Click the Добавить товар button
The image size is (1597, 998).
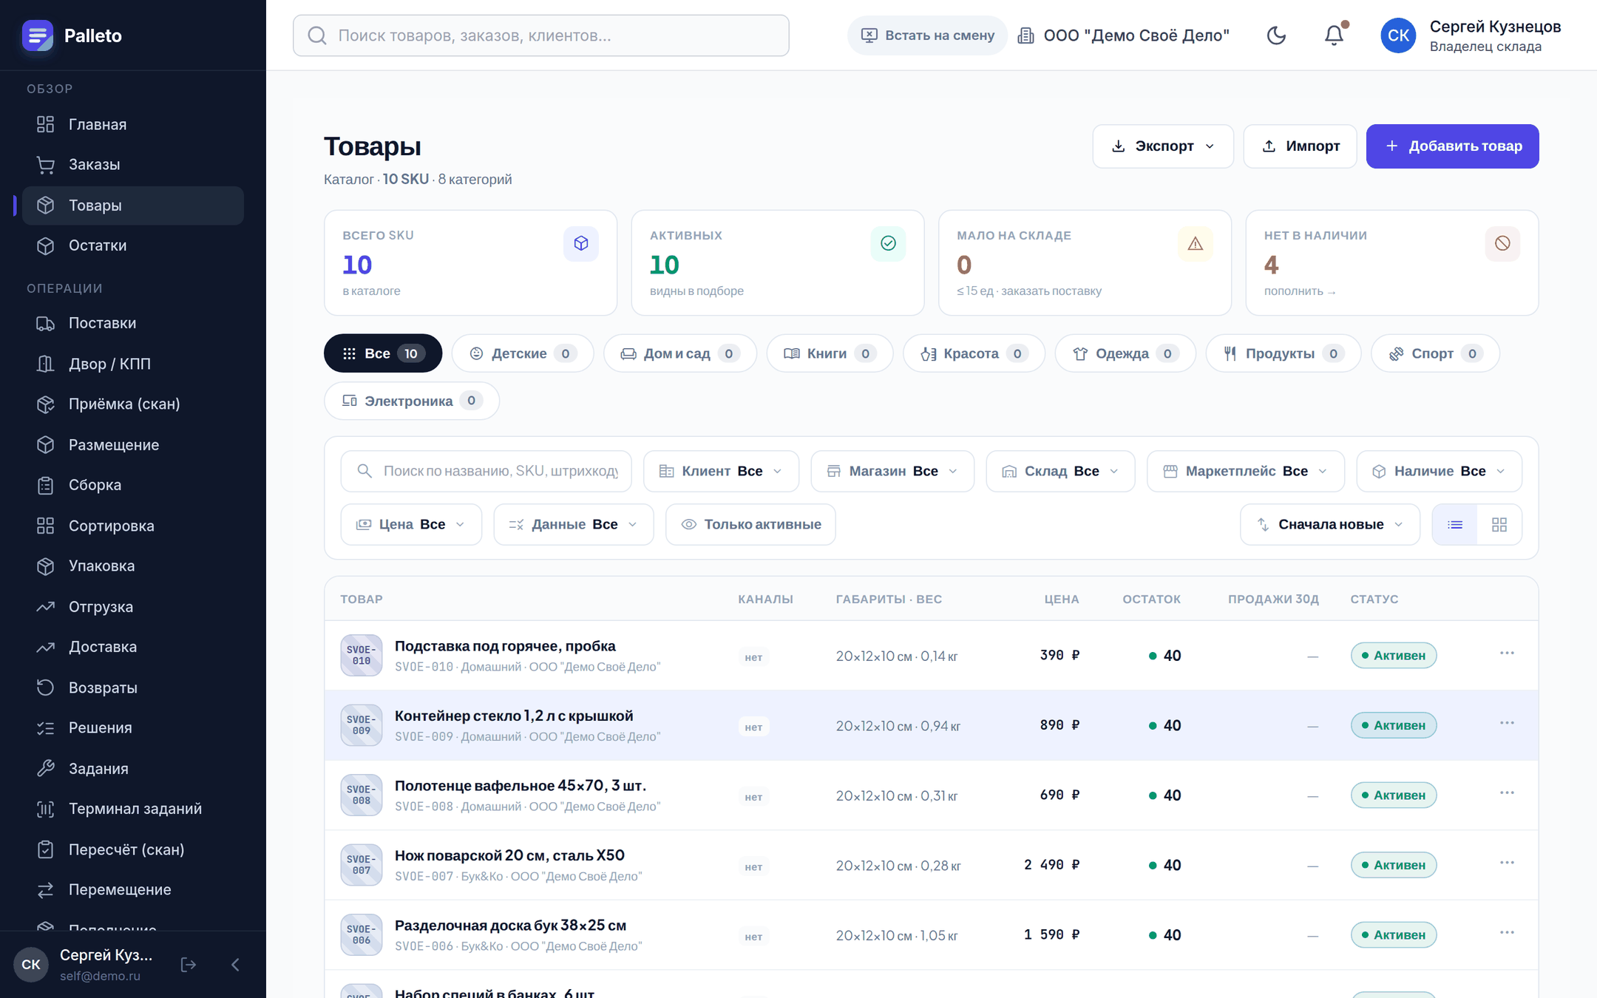tap(1452, 146)
